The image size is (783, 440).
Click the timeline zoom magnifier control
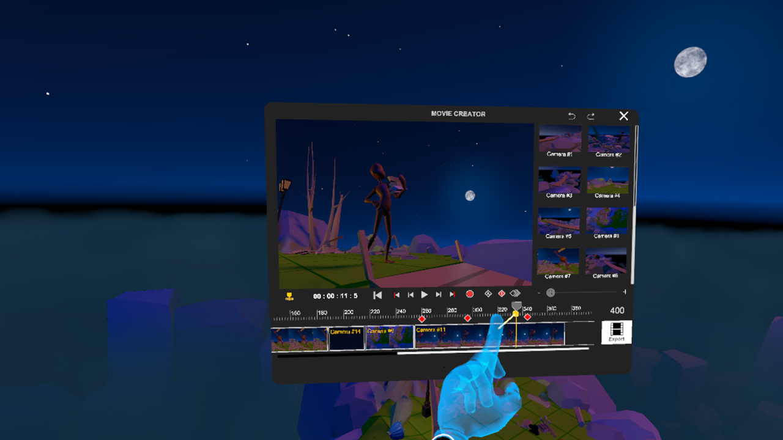[x=551, y=292]
